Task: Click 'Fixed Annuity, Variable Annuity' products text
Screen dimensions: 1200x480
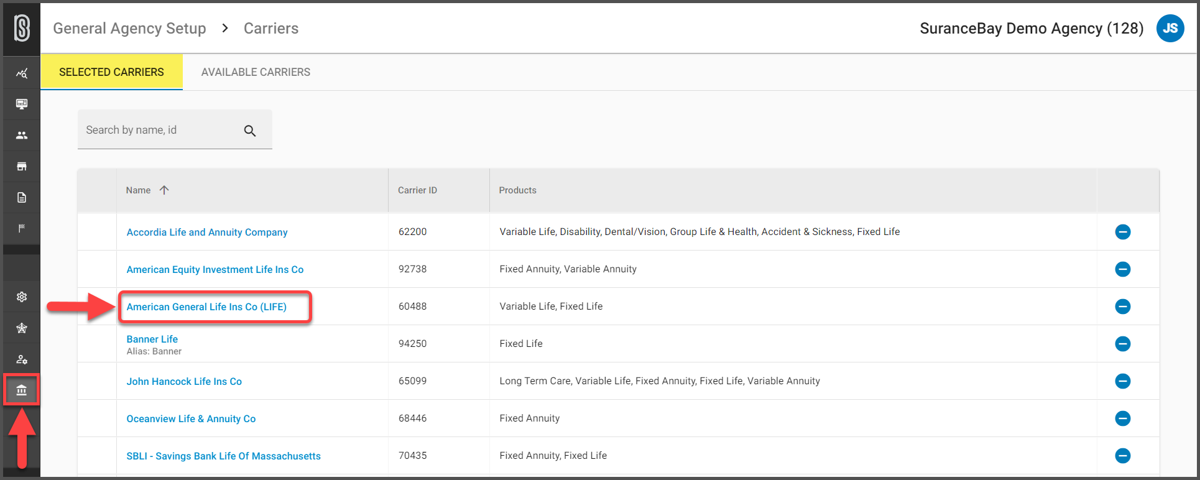Action: click(568, 269)
